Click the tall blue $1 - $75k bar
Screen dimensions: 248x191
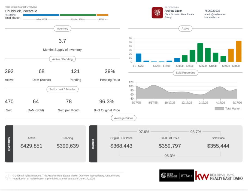click(x=138, y=58)
